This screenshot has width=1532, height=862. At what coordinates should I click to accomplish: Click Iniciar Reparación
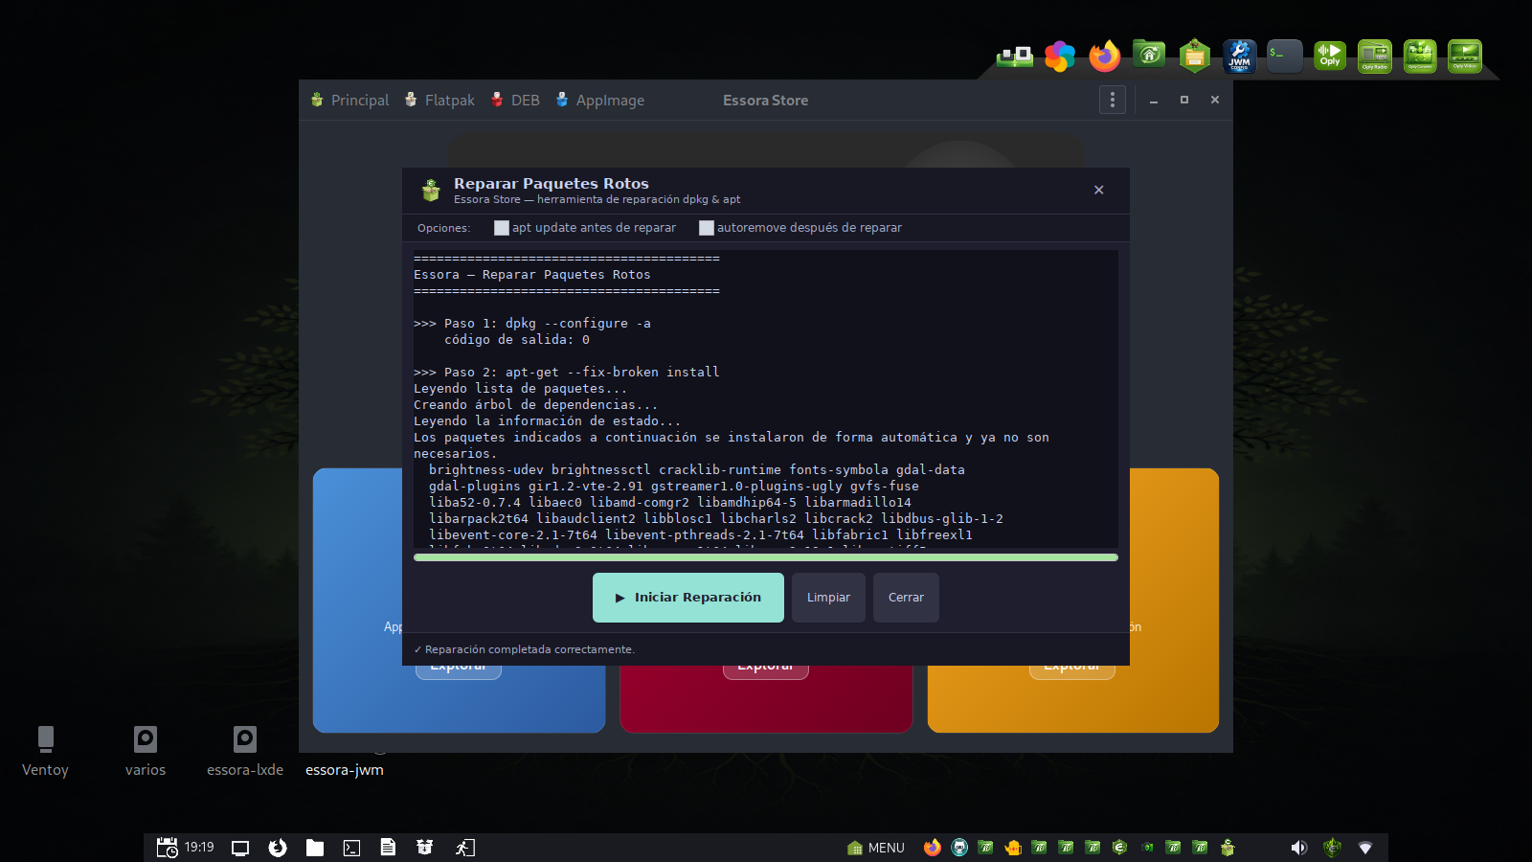click(688, 598)
